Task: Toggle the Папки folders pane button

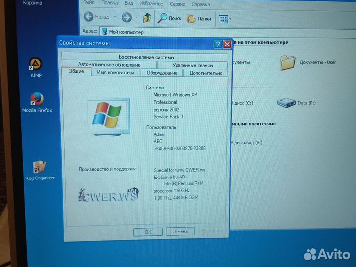Action: click(x=199, y=19)
